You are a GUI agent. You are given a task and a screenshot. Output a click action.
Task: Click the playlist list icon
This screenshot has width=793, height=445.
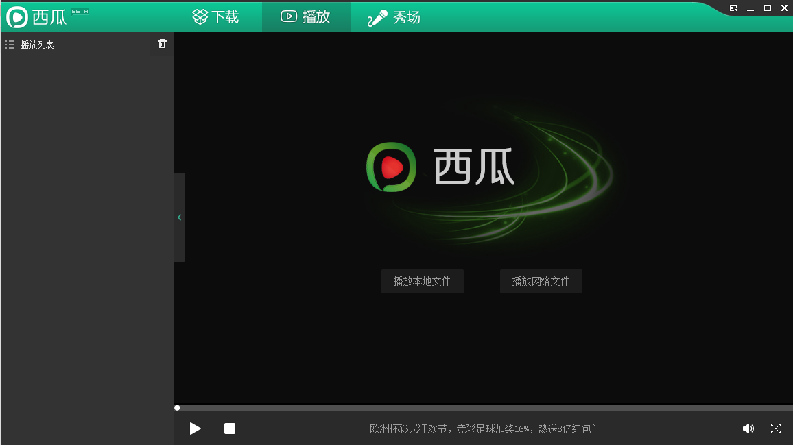[x=10, y=44]
